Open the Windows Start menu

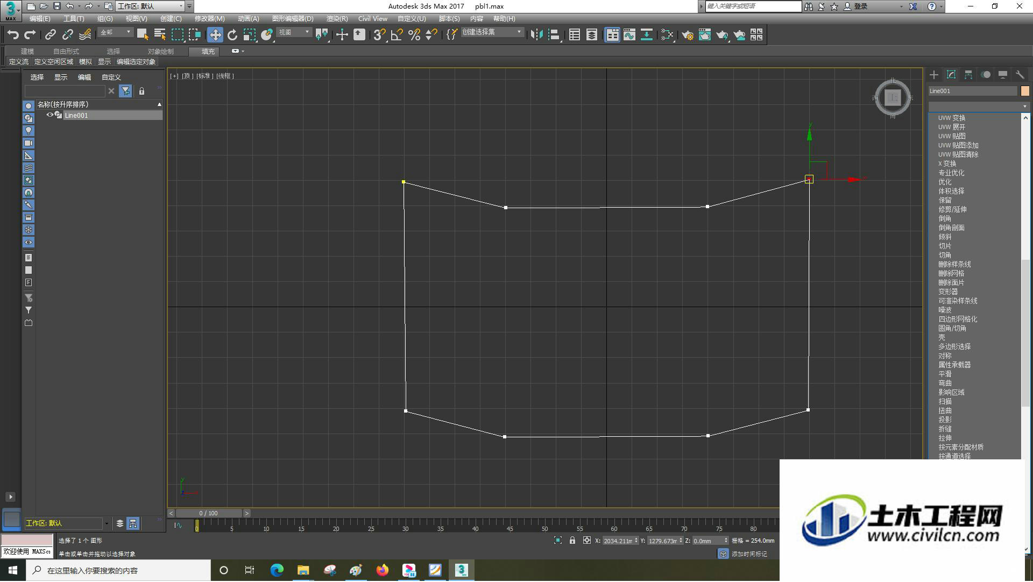[13, 571]
